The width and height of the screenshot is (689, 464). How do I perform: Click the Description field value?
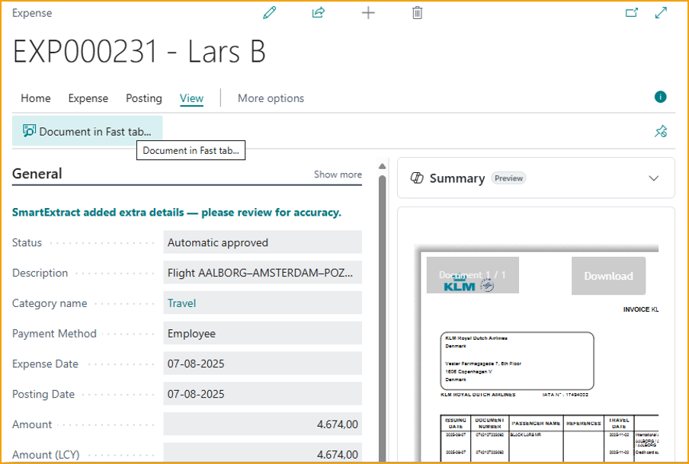(261, 273)
